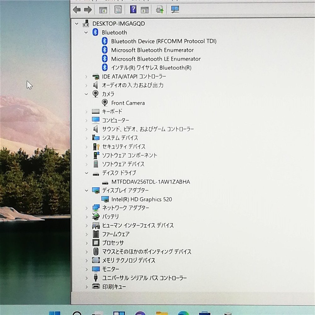The image size is (315, 315).
Task: Select MTFDDAV256TDL-1AW1ZABHA disk drive
Action: coord(151,182)
